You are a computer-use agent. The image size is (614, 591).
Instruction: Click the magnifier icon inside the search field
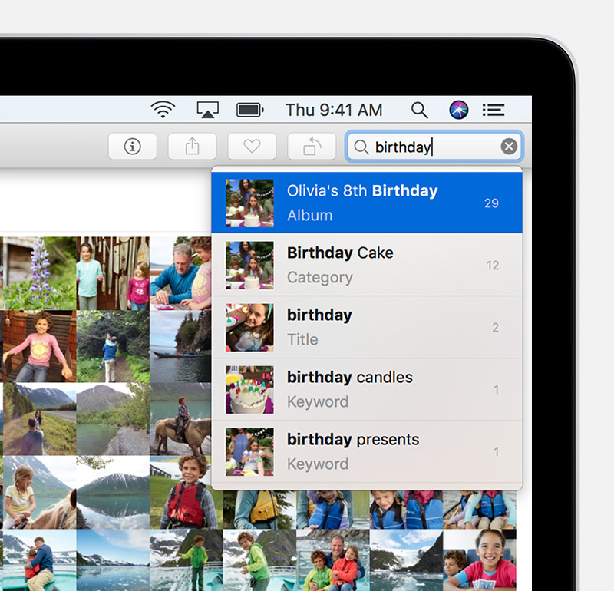coord(361,147)
